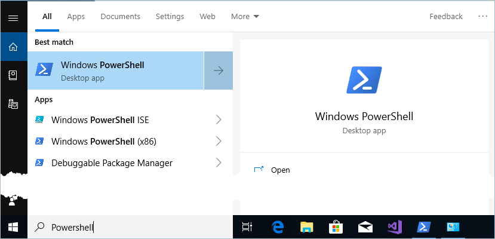Screen dimensions: 495x239
Task: Expand the Windows PowerShell best match arrow
Action: [x=219, y=71]
